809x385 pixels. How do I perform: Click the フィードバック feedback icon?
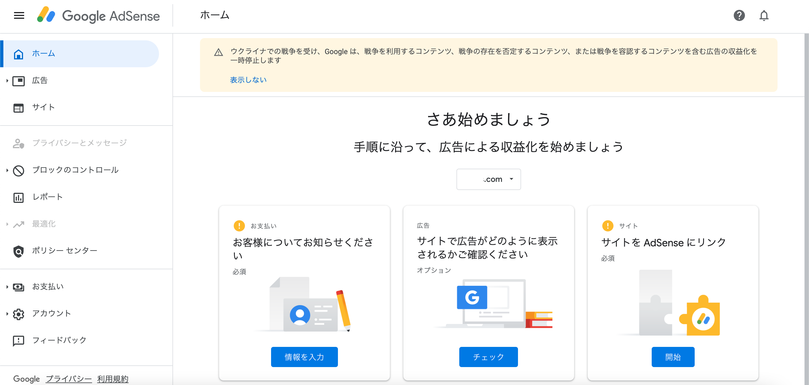coord(19,341)
